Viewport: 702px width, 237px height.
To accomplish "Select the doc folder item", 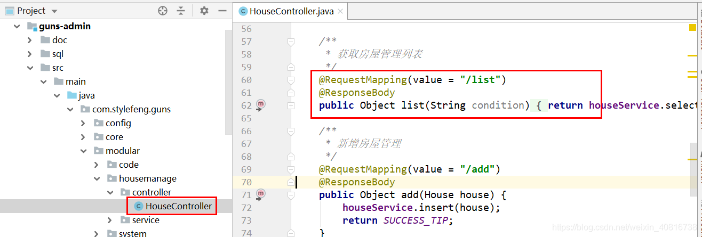I will coord(60,40).
